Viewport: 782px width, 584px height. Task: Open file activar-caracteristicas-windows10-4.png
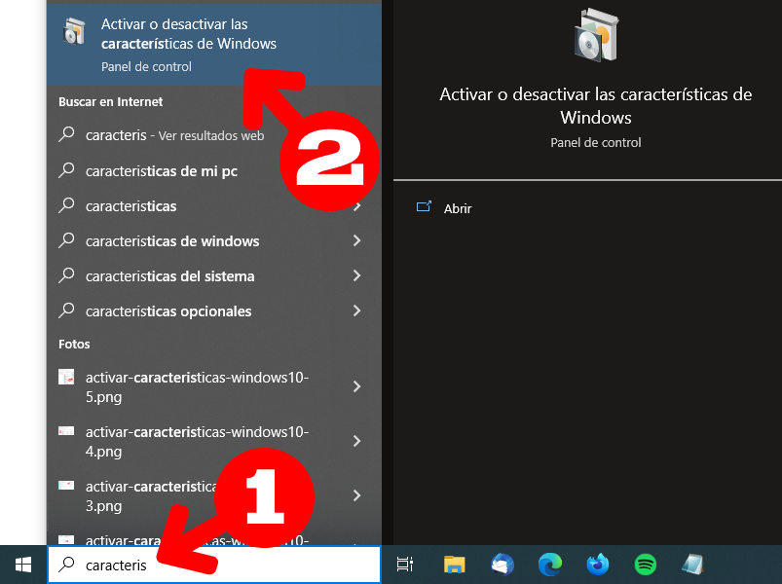[214, 441]
